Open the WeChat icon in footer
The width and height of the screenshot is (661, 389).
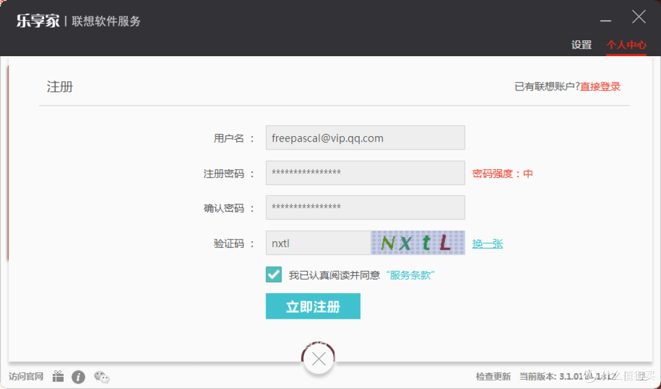(x=102, y=377)
